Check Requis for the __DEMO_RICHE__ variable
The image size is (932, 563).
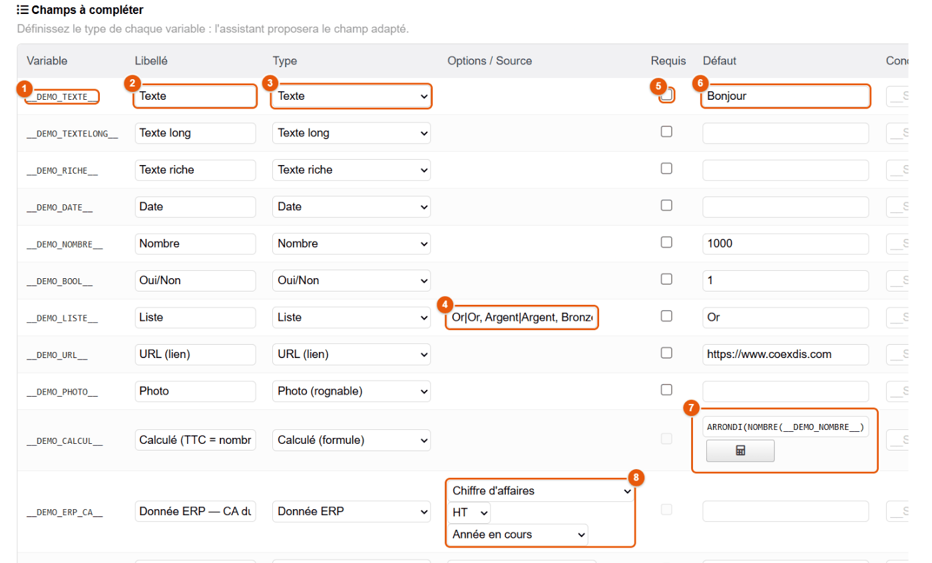tap(666, 168)
